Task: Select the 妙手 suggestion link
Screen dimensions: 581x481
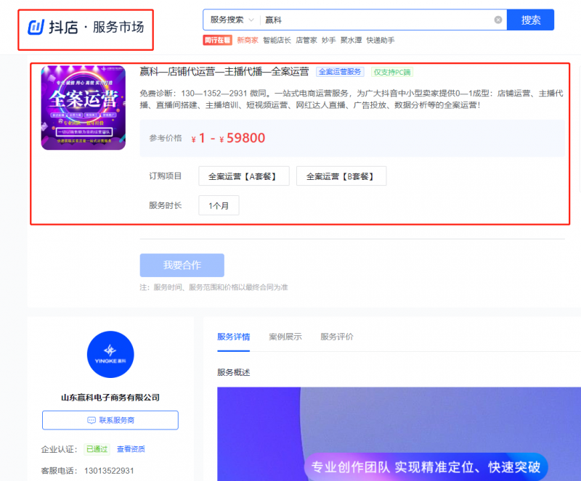Action: tap(328, 40)
